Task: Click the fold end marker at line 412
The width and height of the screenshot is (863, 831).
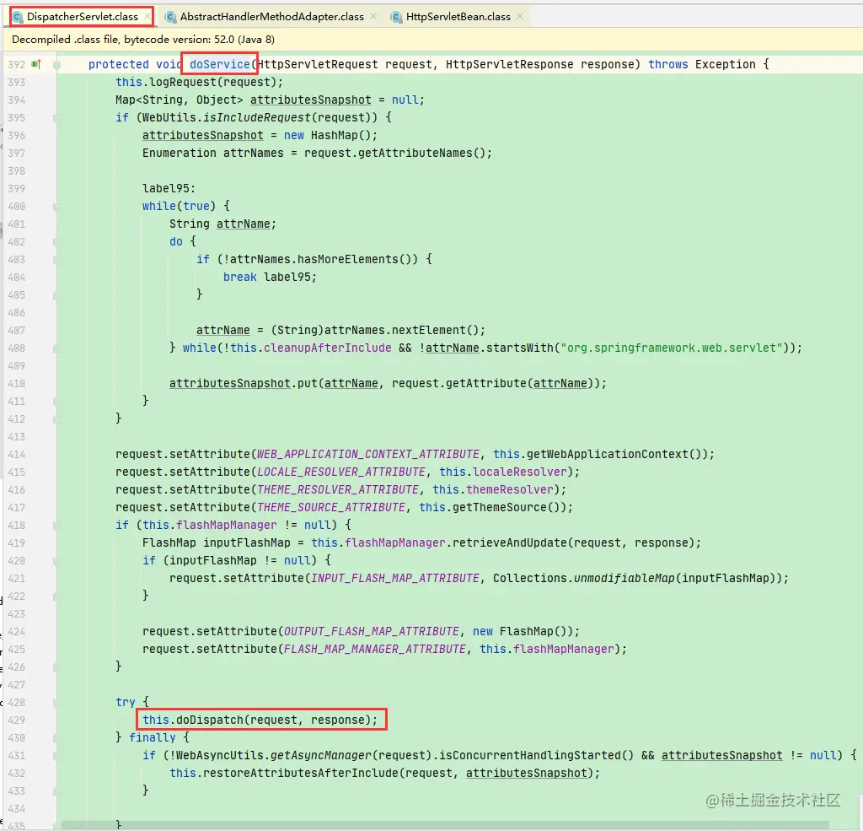Action: (x=56, y=418)
